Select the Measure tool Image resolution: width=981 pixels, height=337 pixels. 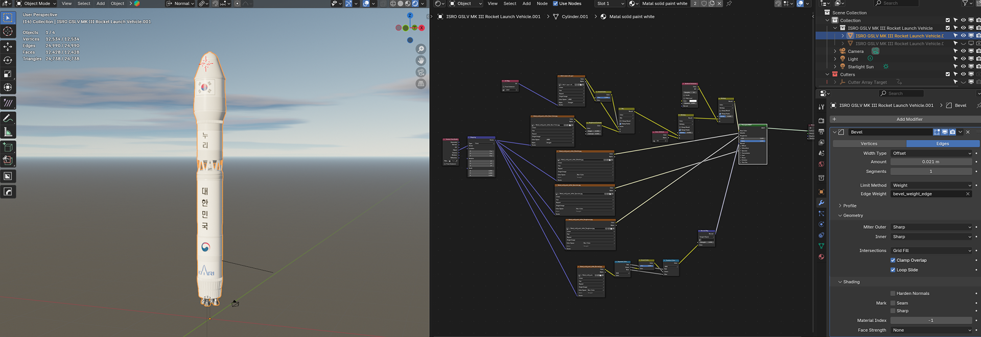coord(8,132)
